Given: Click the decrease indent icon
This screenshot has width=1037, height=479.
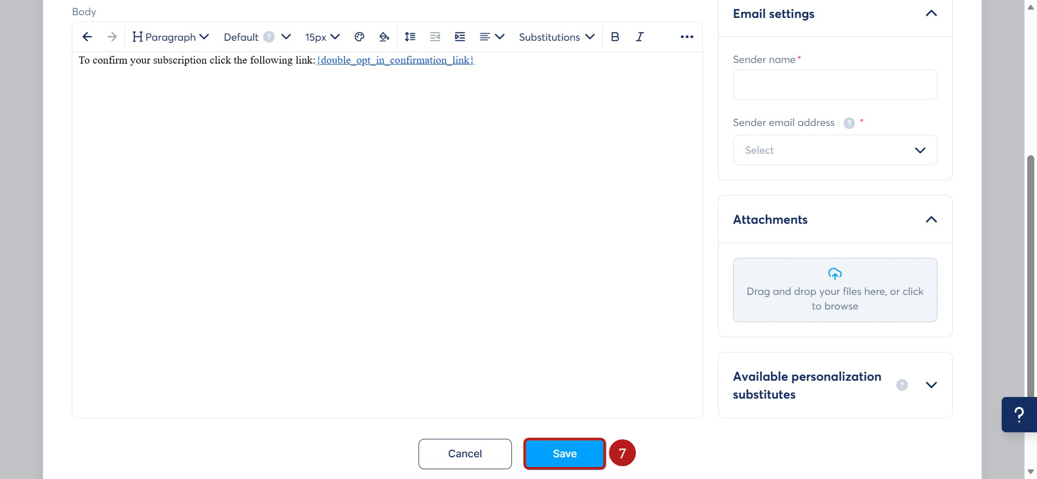Looking at the screenshot, I should (x=435, y=37).
